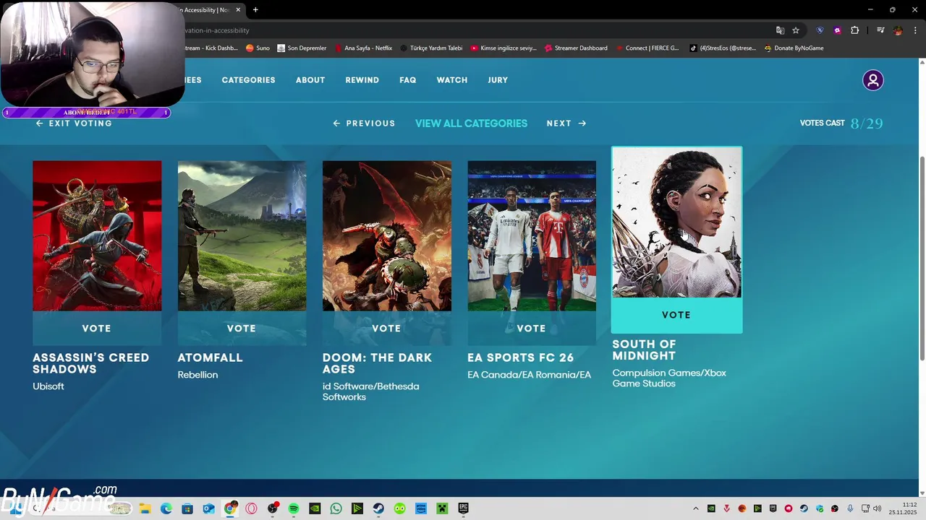This screenshot has height=520, width=926.
Task: Open Duolingo from the taskbar
Action: 400,508
